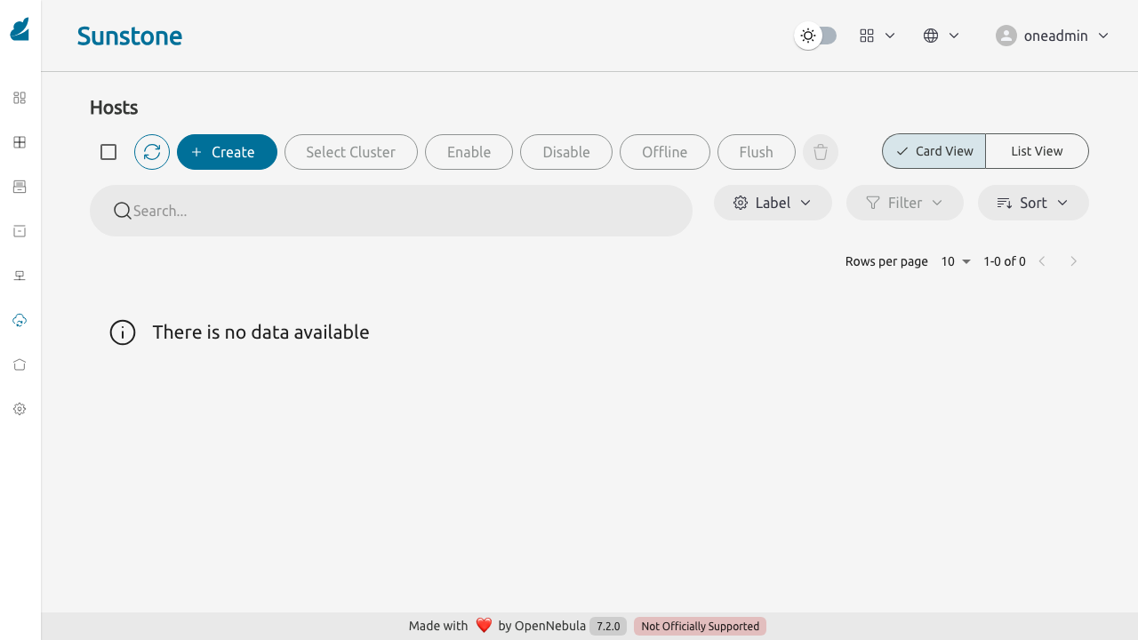Click the OpenNebula logo icon
Screen dimensions: 1138x640
pos(20,29)
